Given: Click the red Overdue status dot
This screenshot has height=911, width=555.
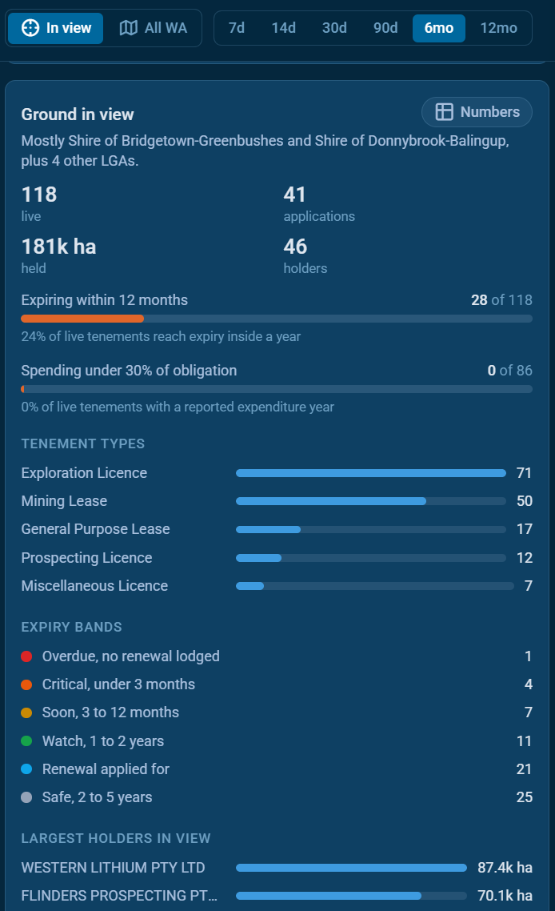Looking at the screenshot, I should click(26, 656).
